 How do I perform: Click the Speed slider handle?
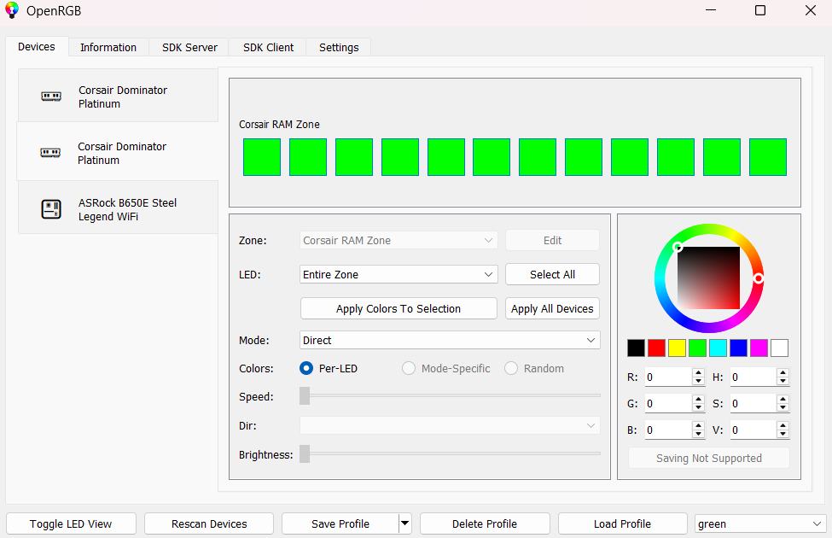pos(305,395)
